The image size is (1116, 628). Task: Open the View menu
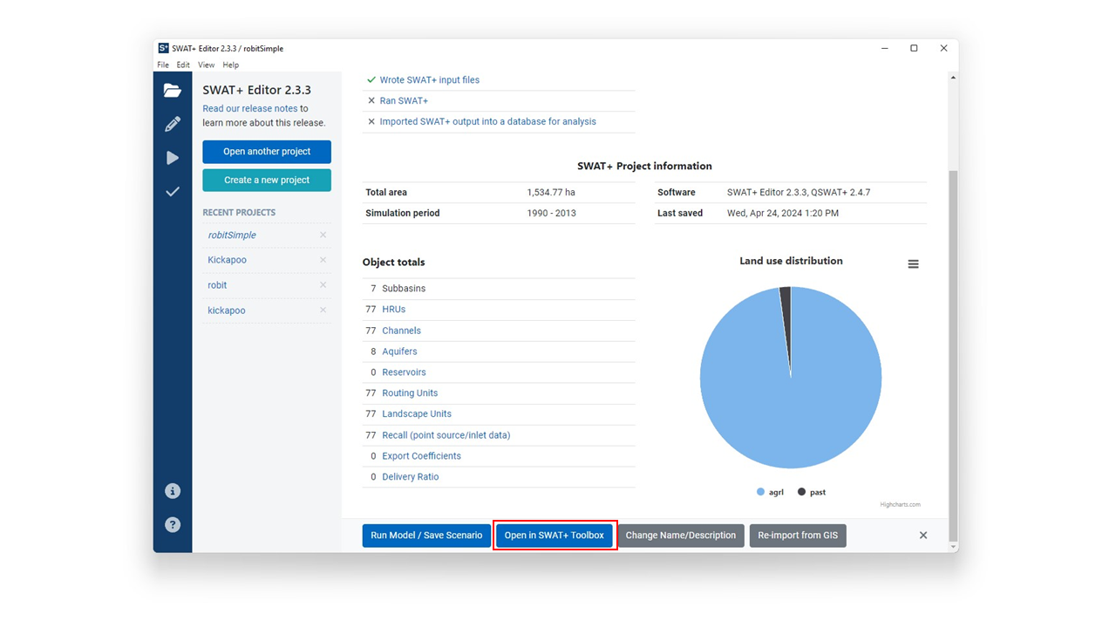(206, 65)
